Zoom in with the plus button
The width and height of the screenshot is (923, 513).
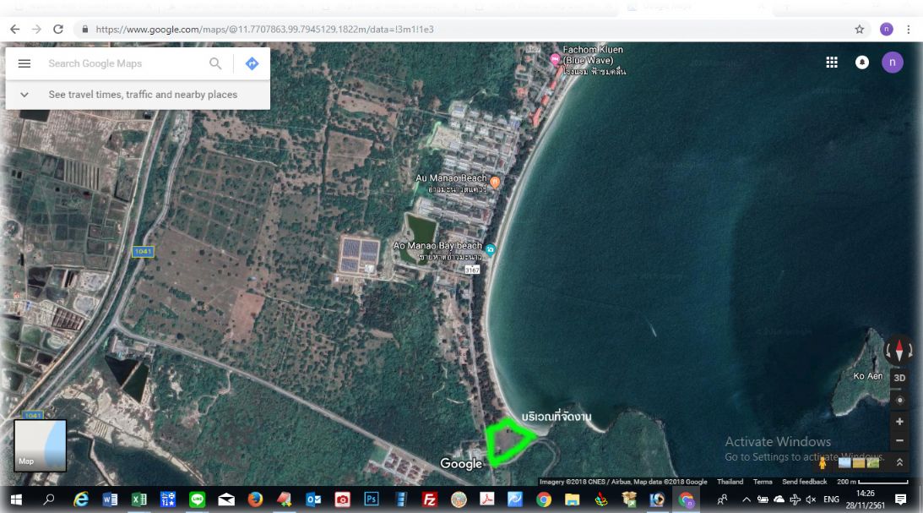[x=899, y=422]
